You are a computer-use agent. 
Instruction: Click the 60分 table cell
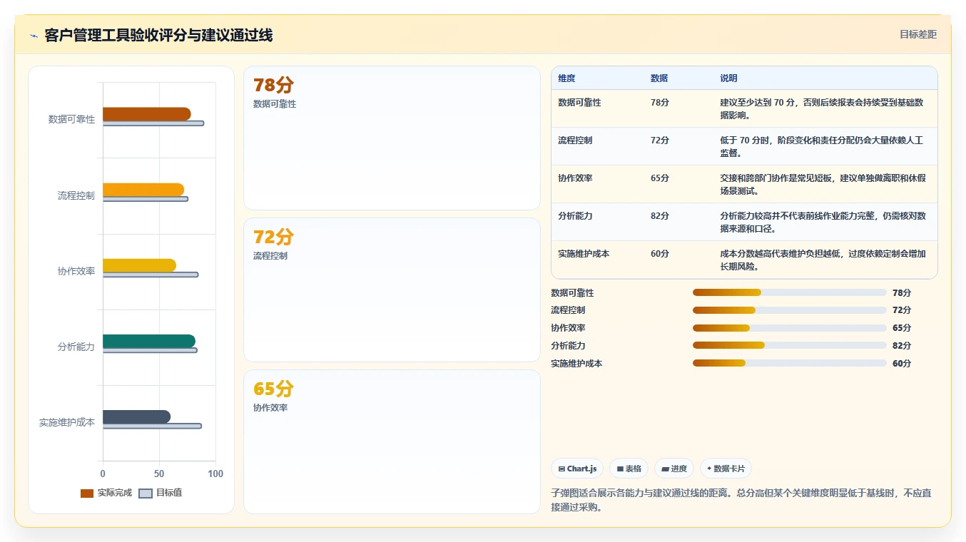point(660,254)
